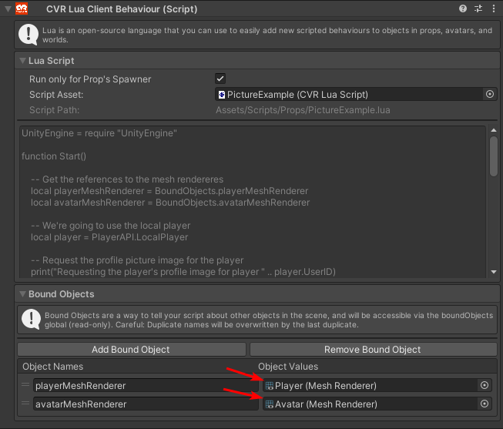This screenshot has width=503, height=429.
Task: Toggle Run only for Prop's Spawner checkbox
Action: [220, 79]
